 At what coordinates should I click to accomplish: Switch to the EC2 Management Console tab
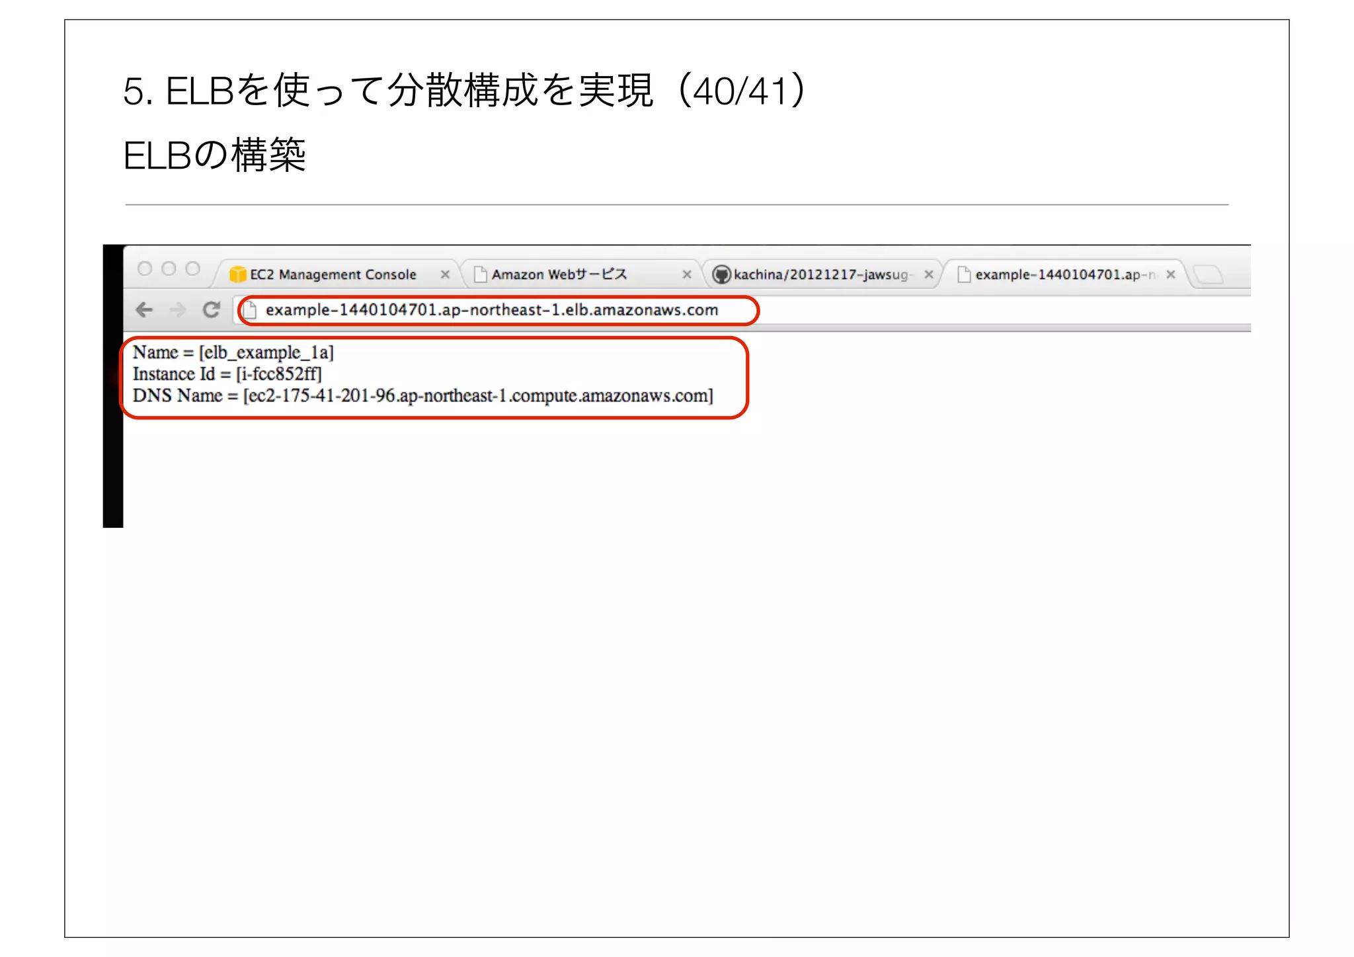[333, 274]
